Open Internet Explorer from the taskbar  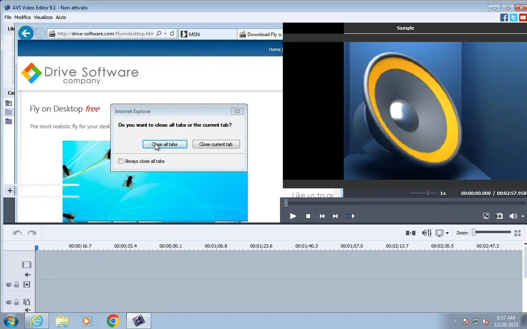[37, 321]
